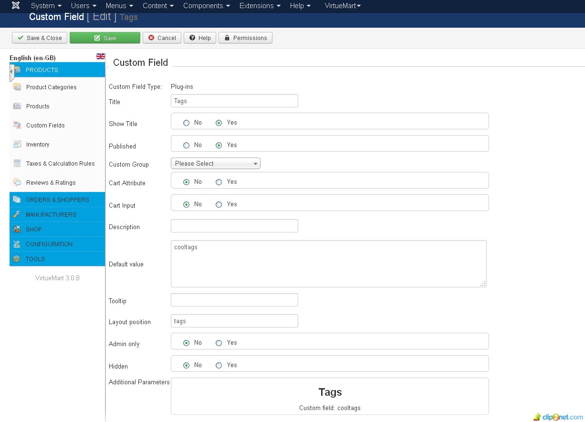Click the Joomla logo icon

tap(16, 6)
